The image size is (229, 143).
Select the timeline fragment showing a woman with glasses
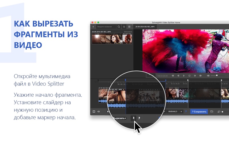coord(172,94)
